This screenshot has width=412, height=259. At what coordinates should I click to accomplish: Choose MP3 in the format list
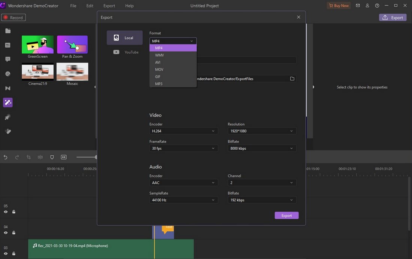click(x=173, y=84)
